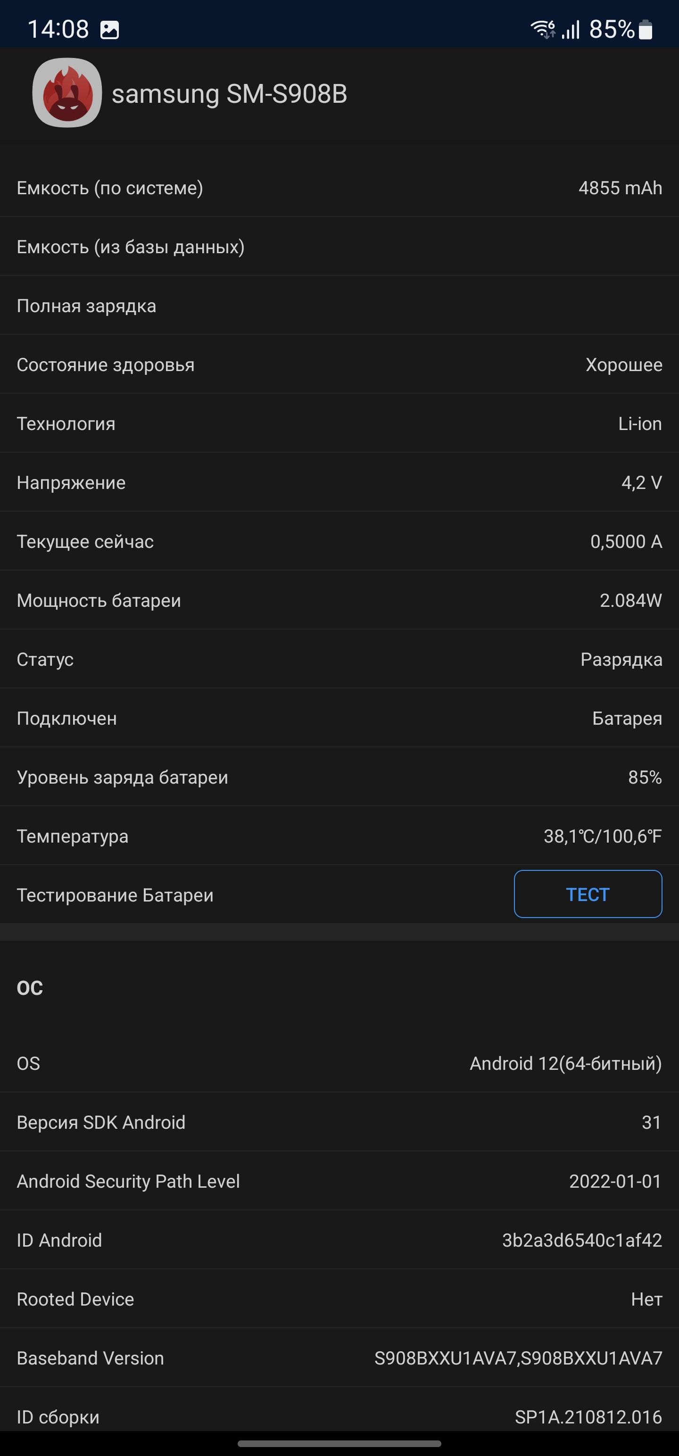The width and height of the screenshot is (679, 1456).
Task: Tap the AnTuTu app logo icon
Action: 67,93
